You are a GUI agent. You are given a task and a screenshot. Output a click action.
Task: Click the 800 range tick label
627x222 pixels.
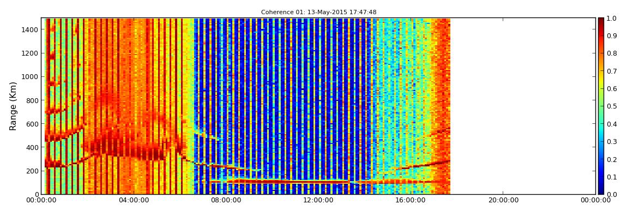(x=32, y=100)
